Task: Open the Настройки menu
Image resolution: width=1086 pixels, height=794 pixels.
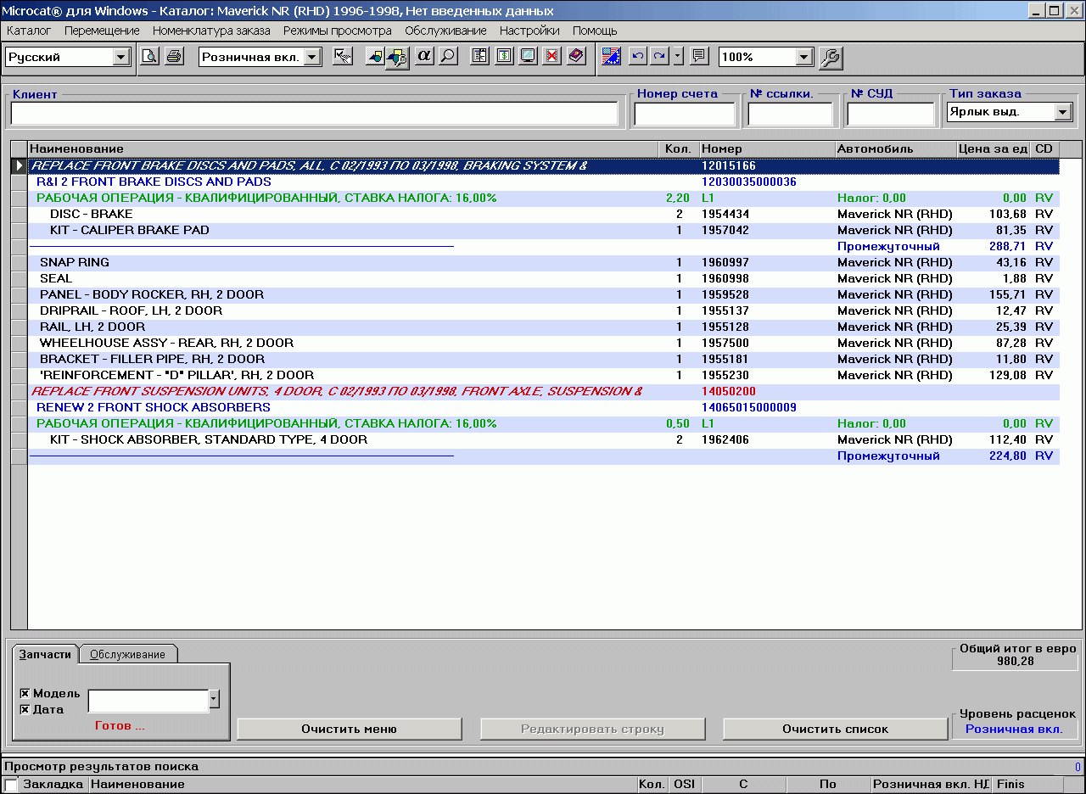Action: pyautogui.click(x=529, y=31)
